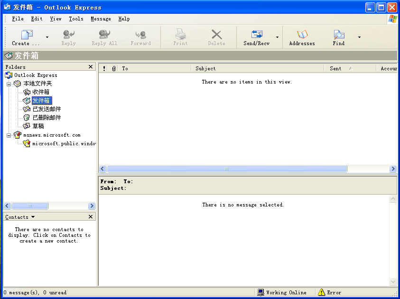Click the Find toolbar icon
The height and width of the screenshot is (299, 400).
click(338, 35)
